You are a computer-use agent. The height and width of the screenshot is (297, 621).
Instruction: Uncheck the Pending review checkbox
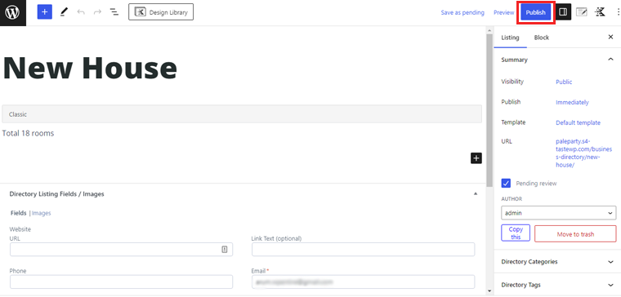click(506, 183)
